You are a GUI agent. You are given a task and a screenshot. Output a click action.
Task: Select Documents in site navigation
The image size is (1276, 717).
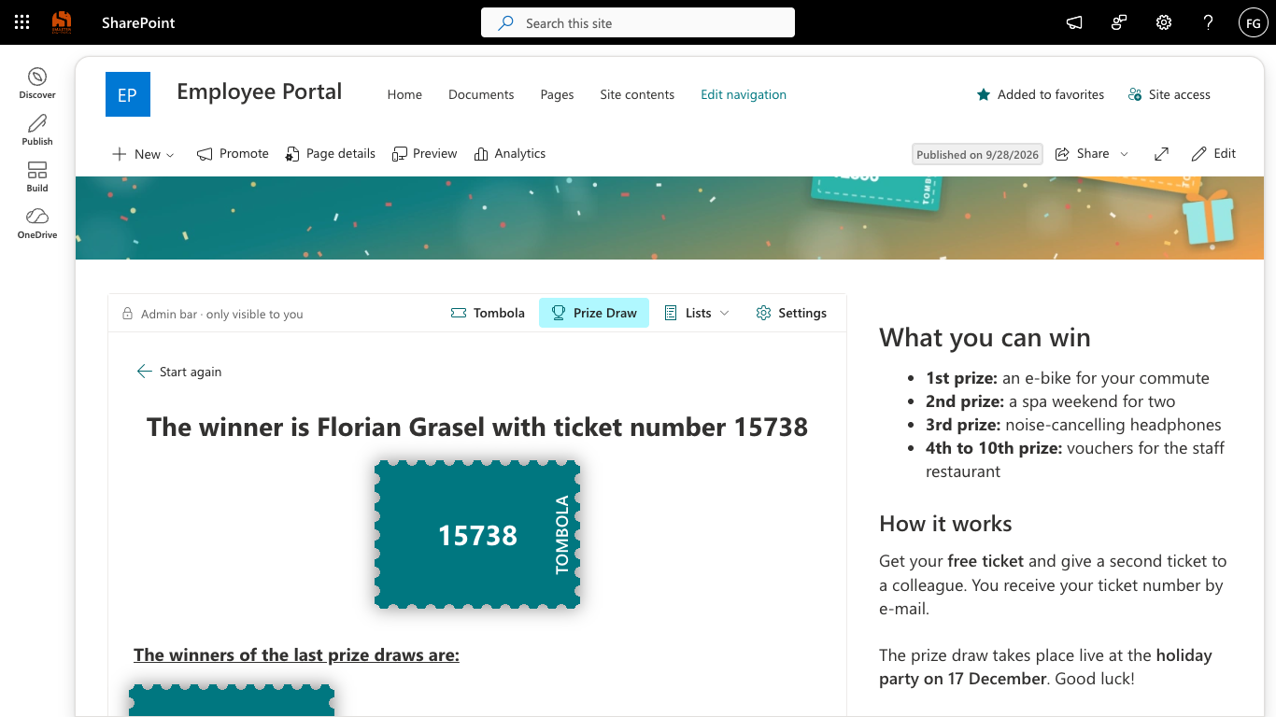(481, 94)
